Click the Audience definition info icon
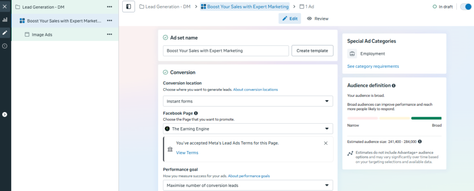Screen dimensions: 474x191 tap(393, 86)
